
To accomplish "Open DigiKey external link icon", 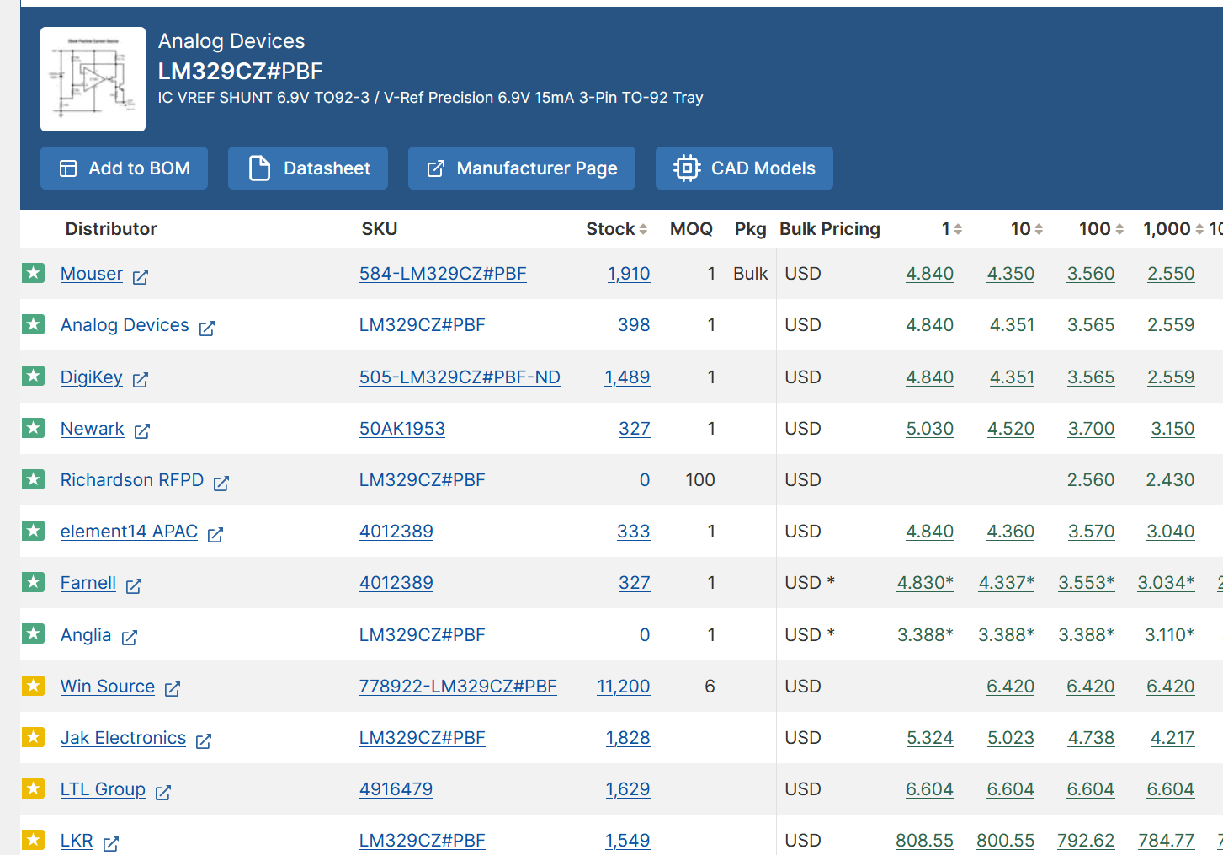I will tap(141, 379).
